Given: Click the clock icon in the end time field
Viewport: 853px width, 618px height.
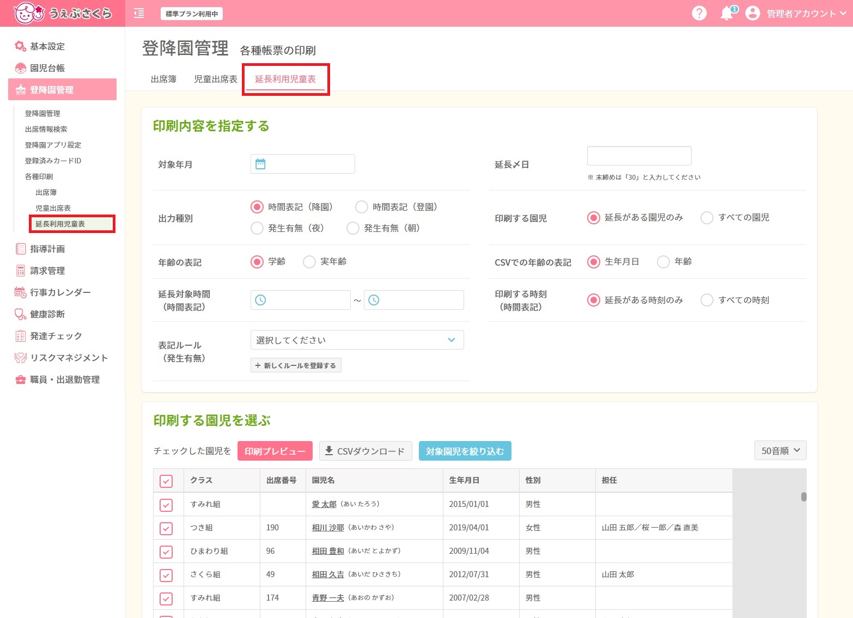Looking at the screenshot, I should (x=374, y=300).
